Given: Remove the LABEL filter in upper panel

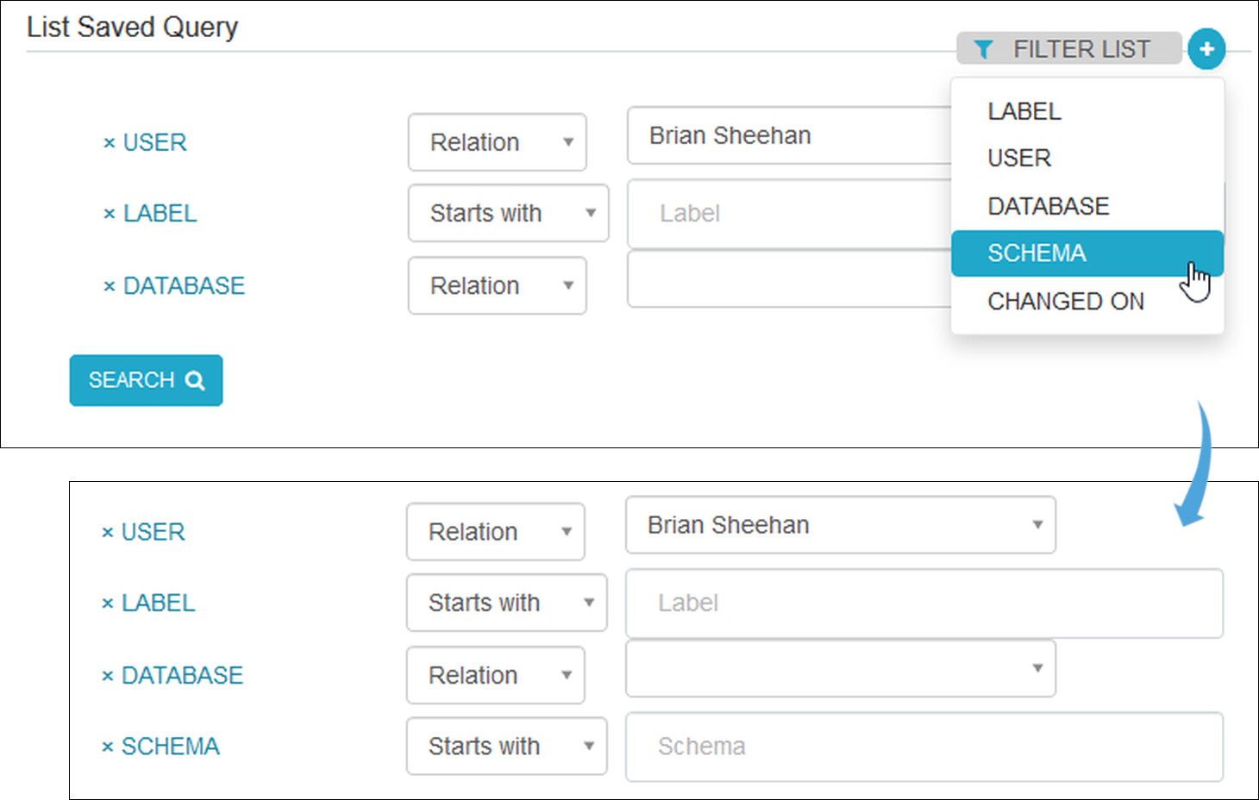Looking at the screenshot, I should pos(110,214).
